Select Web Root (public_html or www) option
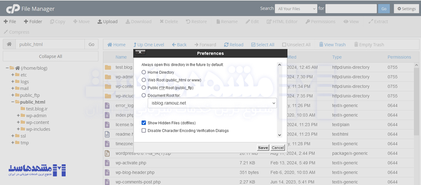 pyautogui.click(x=144, y=80)
